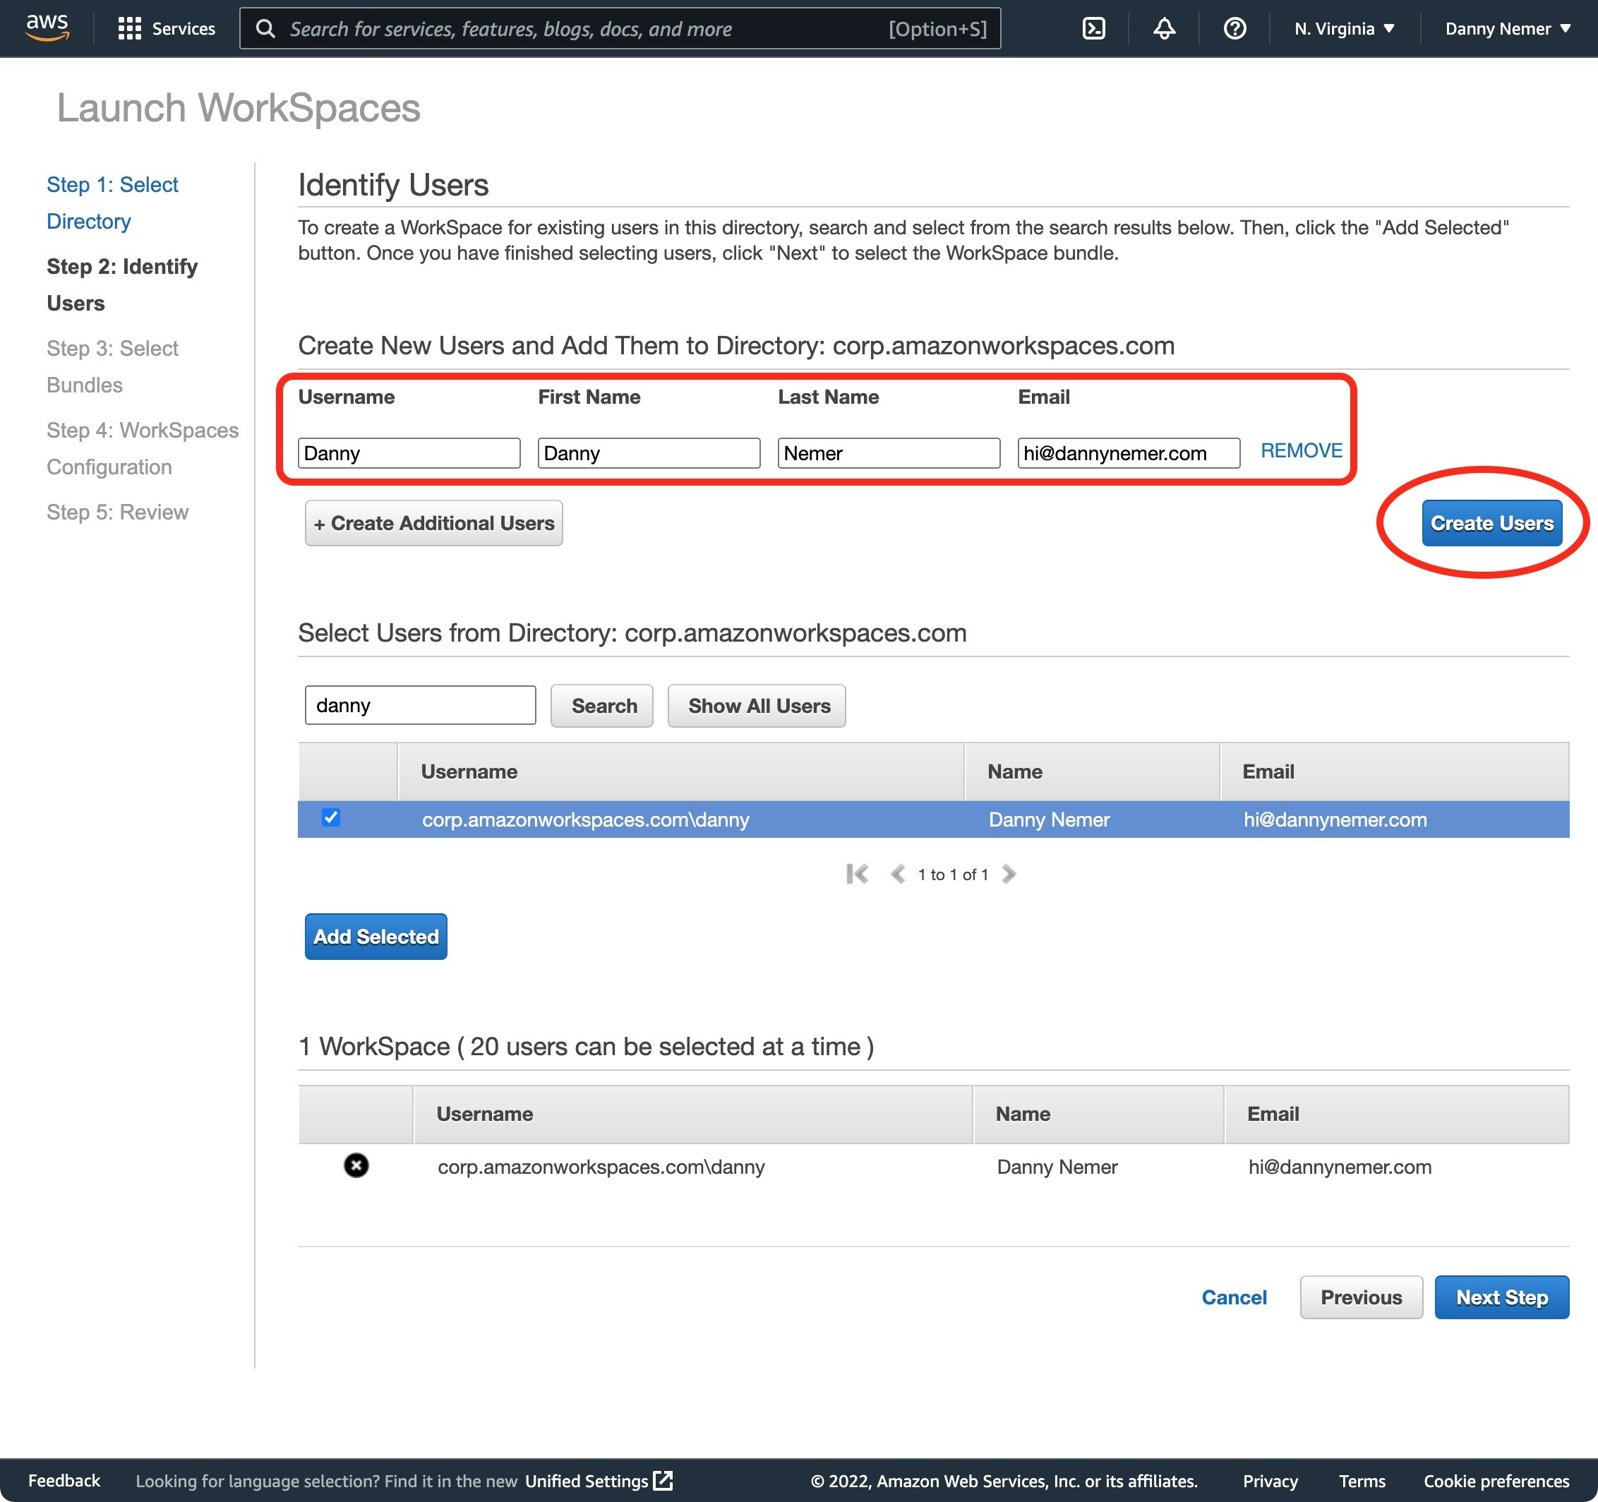Screen dimensions: 1598x1502
Task: Go to previous results page
Action: click(898, 874)
